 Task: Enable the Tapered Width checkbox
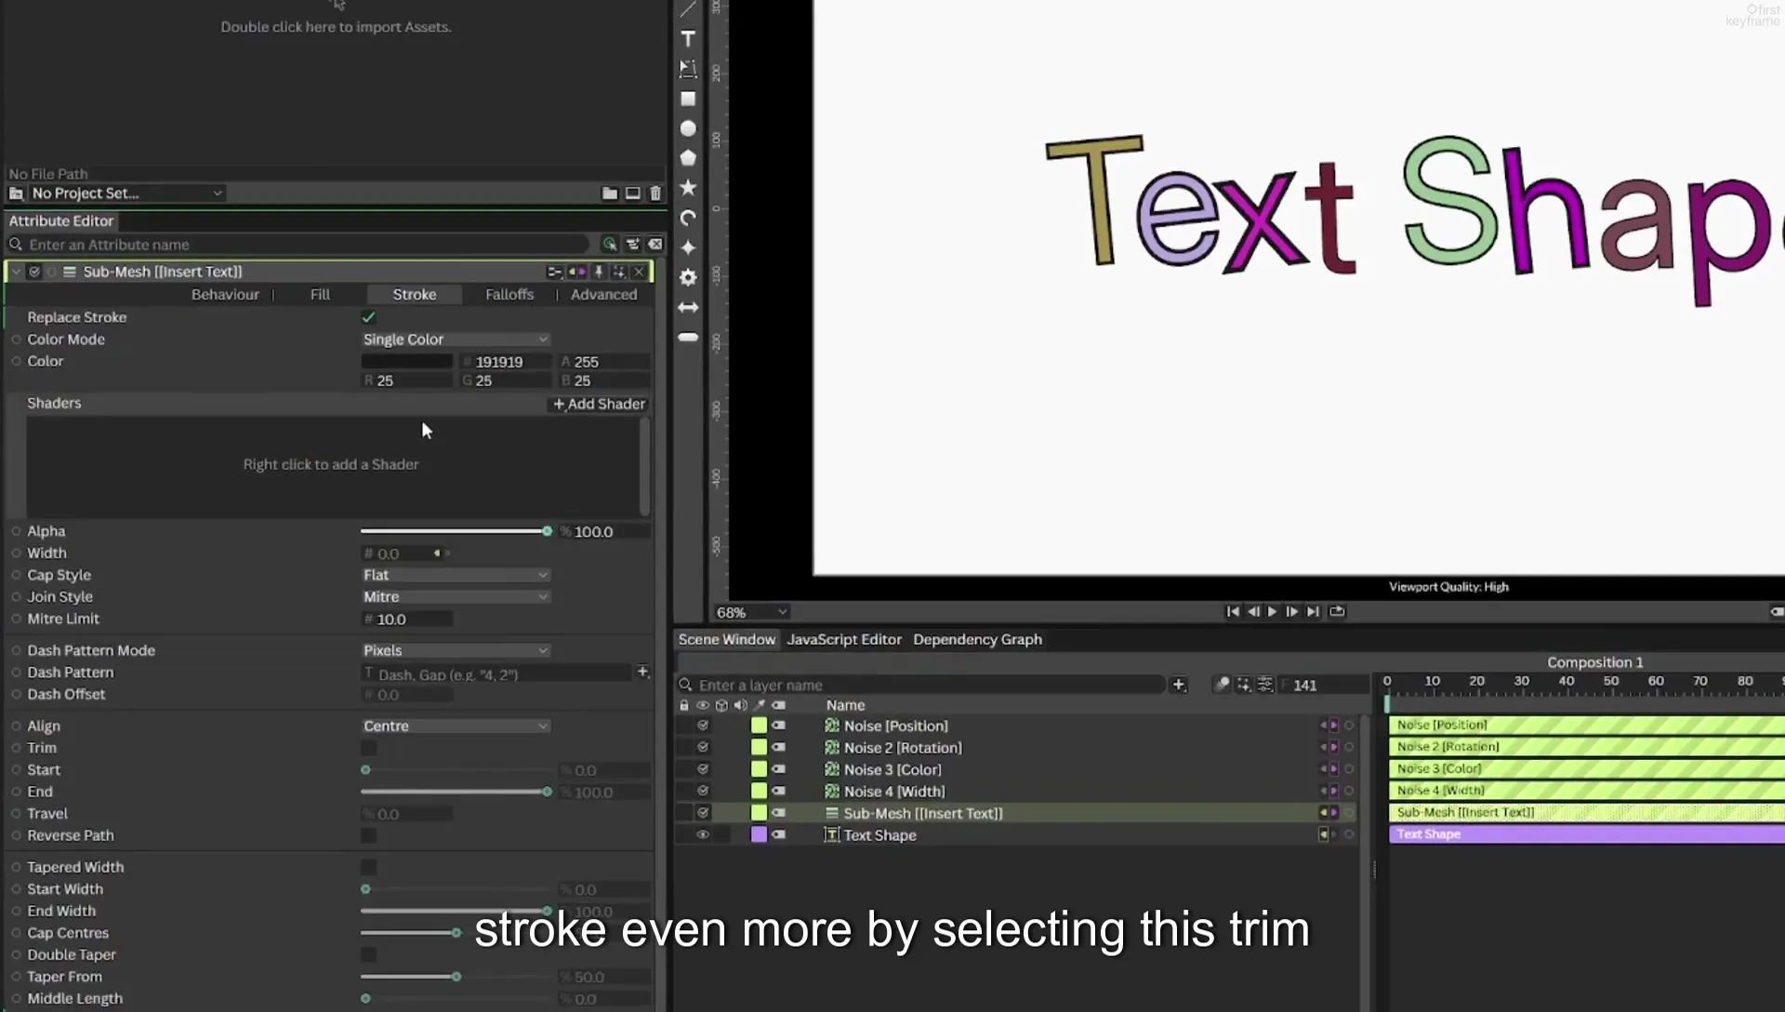click(x=369, y=867)
